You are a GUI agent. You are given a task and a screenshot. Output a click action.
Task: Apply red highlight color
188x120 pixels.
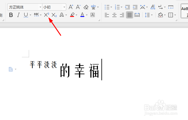tap(72, 15)
